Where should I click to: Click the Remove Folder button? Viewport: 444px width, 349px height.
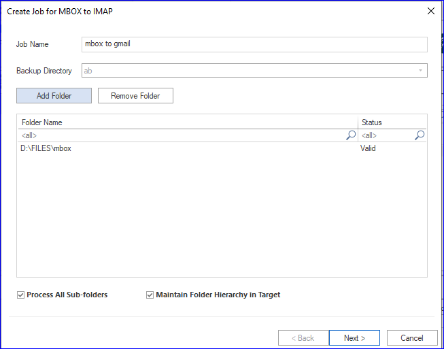tap(135, 96)
